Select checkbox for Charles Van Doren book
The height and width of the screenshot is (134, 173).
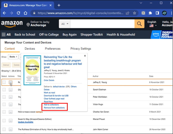pyautogui.click(x=4, y=112)
